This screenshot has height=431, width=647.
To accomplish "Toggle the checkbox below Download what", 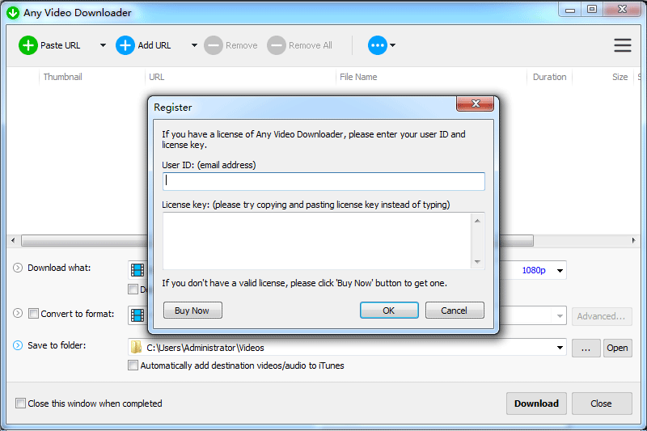I will pos(133,289).
